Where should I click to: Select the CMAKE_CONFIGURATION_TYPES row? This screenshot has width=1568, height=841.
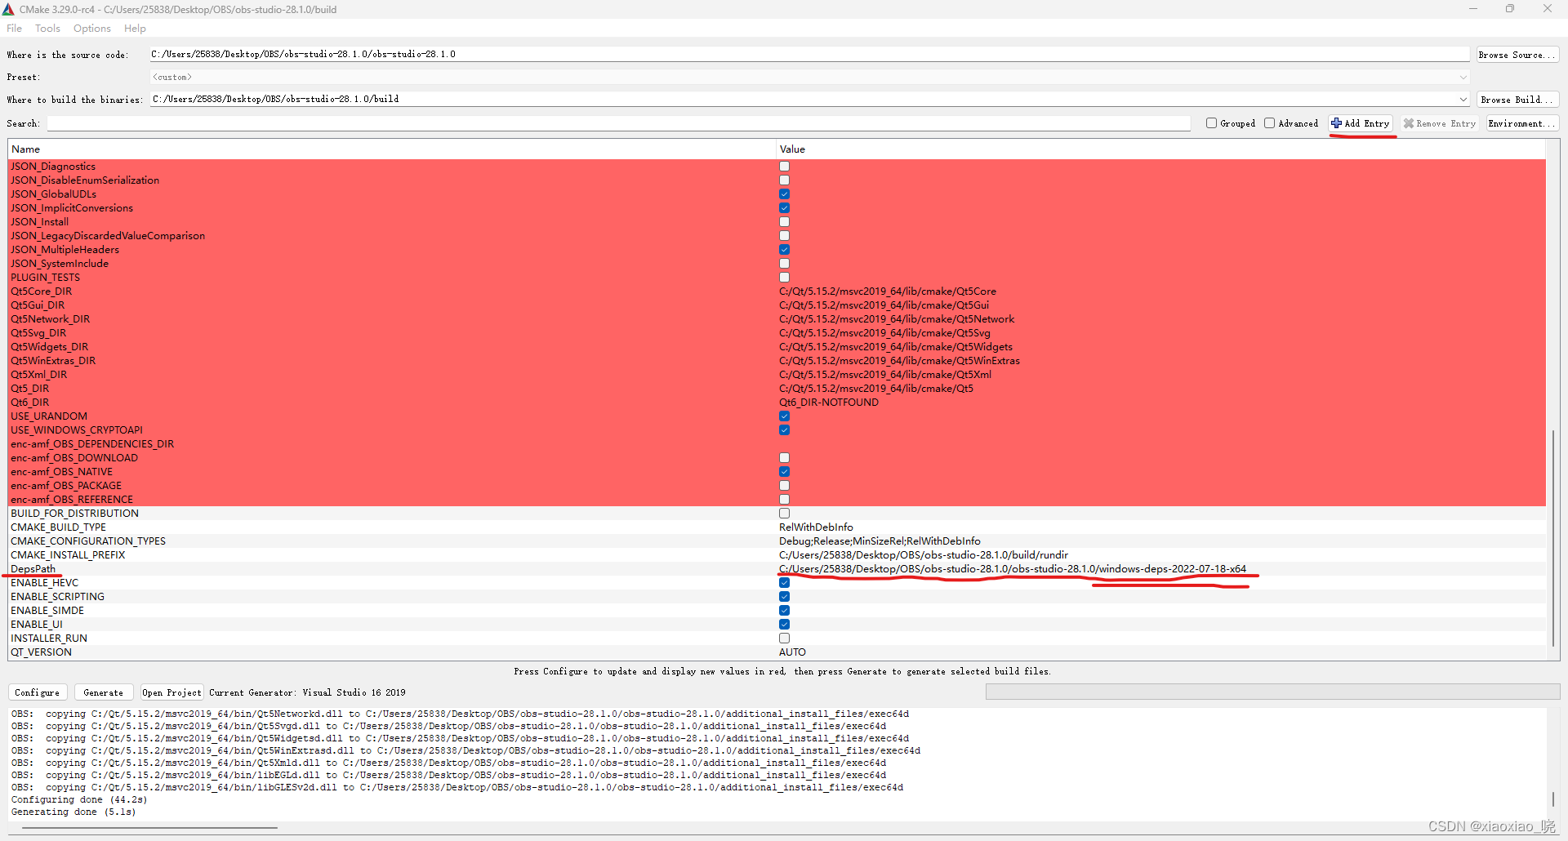(x=777, y=541)
